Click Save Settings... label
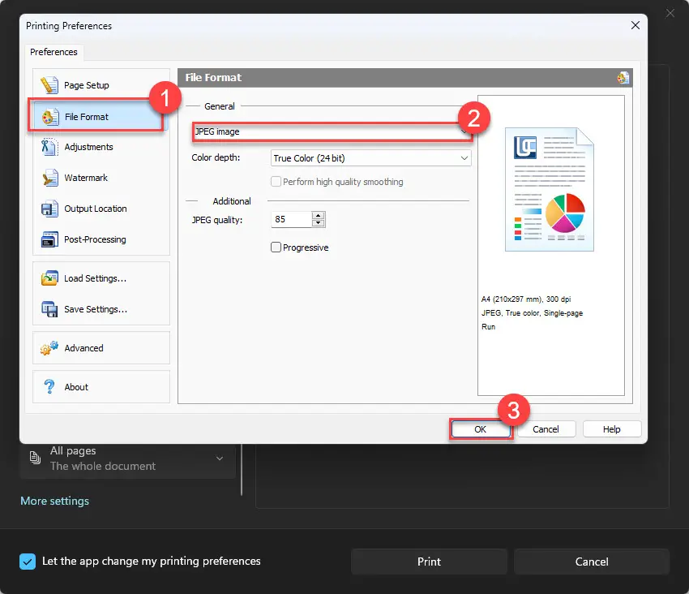Screen dimensions: 689x594 pos(96,309)
